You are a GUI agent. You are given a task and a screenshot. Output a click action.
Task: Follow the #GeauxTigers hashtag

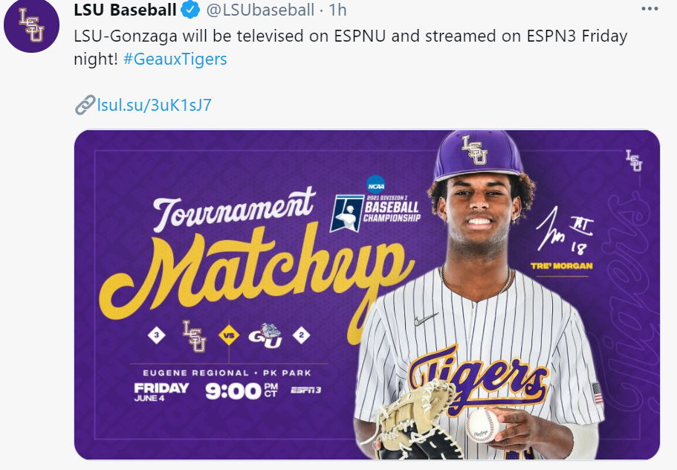(x=175, y=59)
